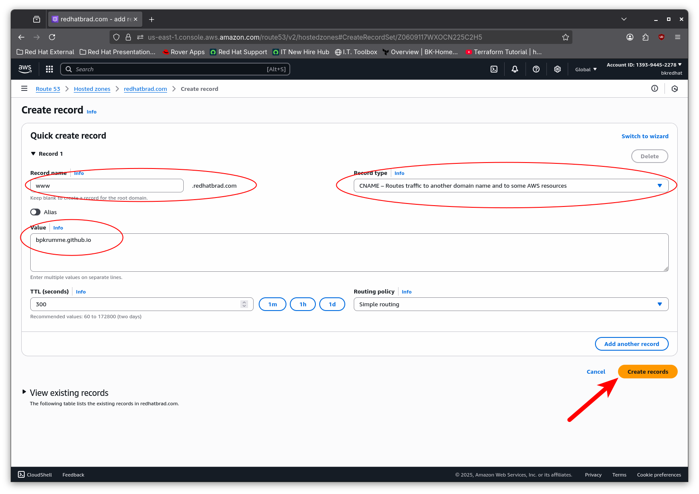Viewport: 699px width, 494px height.
Task: Open the Info link beside Create record
Action: (92, 112)
